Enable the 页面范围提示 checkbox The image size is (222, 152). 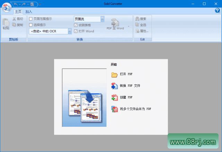click(31, 19)
